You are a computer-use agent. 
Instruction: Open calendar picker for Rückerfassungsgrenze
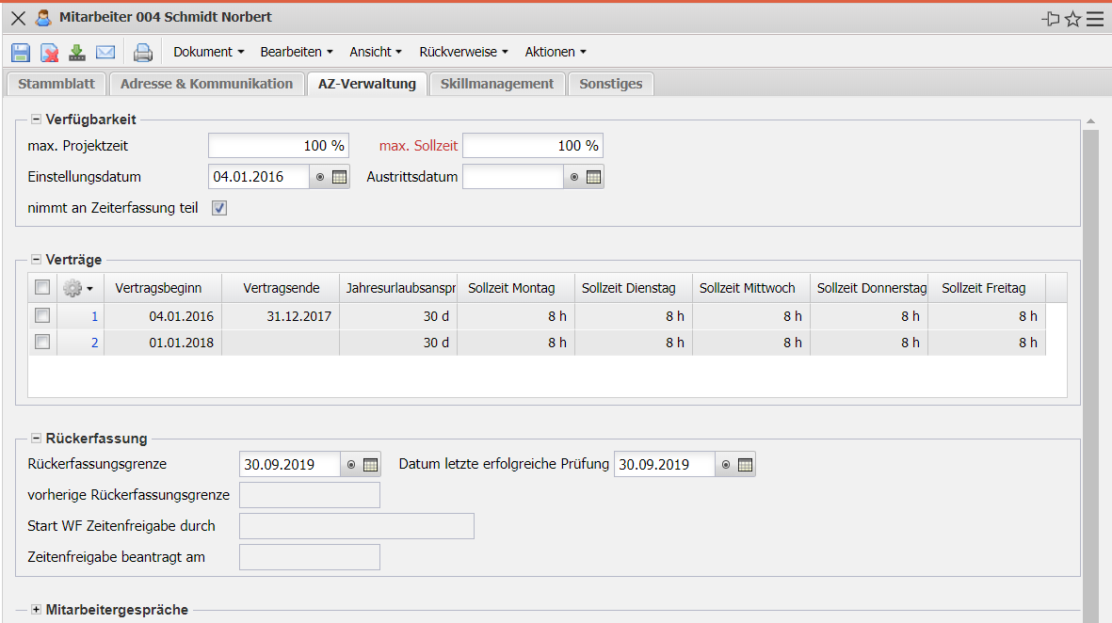(371, 464)
